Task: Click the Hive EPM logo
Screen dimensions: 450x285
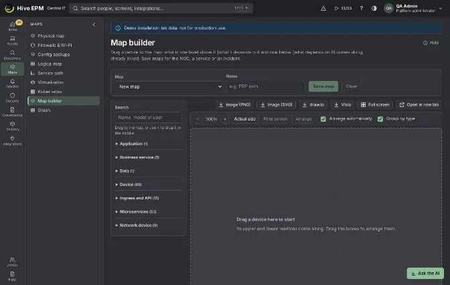Action: click(9, 8)
